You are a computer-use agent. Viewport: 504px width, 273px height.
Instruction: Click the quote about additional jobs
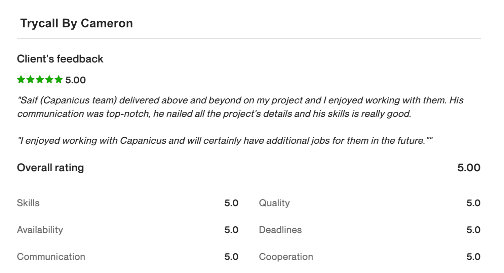click(x=225, y=140)
